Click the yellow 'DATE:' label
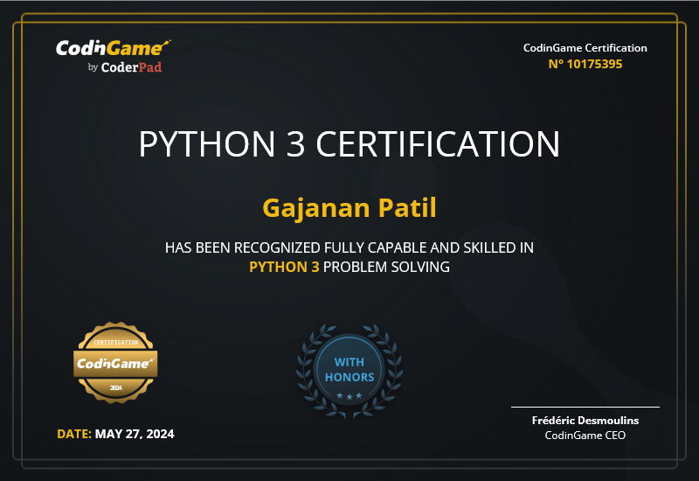This screenshot has height=481, width=699. (74, 434)
